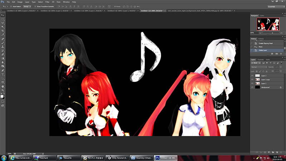Toggle layer filtering switch on/off
Image resolution: width=286 pixels, height=161 pixels.
click(281, 63)
